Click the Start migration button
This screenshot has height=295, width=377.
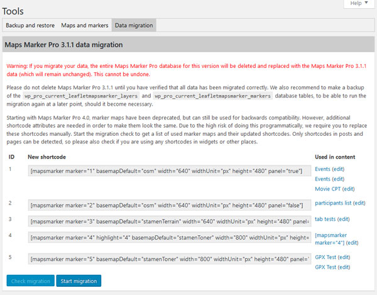pos(79,281)
